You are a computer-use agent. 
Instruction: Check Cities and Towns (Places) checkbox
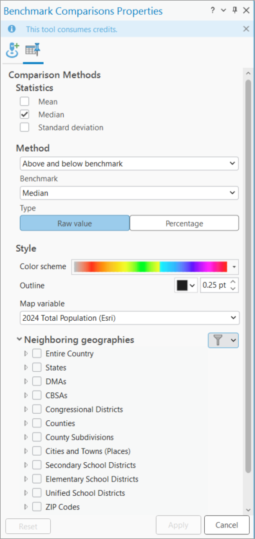point(37,451)
